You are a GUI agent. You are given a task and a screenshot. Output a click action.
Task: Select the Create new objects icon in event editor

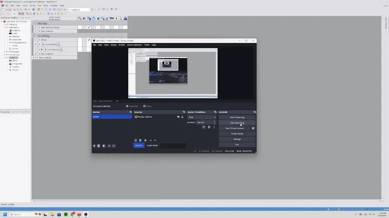pyautogui.click(x=98, y=18)
